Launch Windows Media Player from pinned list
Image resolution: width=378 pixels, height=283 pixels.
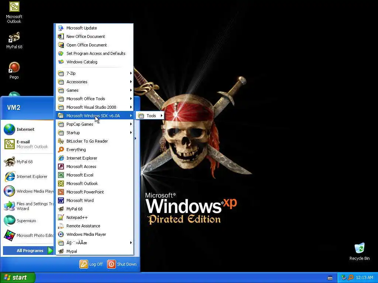[28, 191]
